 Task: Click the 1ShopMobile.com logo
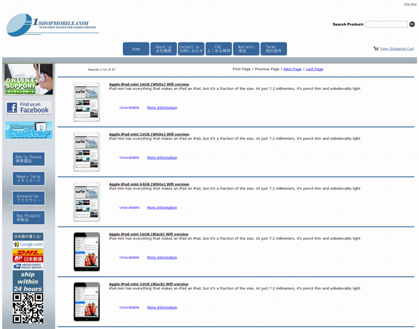click(x=52, y=25)
